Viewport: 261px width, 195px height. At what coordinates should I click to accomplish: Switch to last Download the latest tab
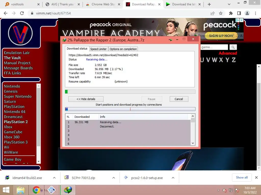[184, 4]
